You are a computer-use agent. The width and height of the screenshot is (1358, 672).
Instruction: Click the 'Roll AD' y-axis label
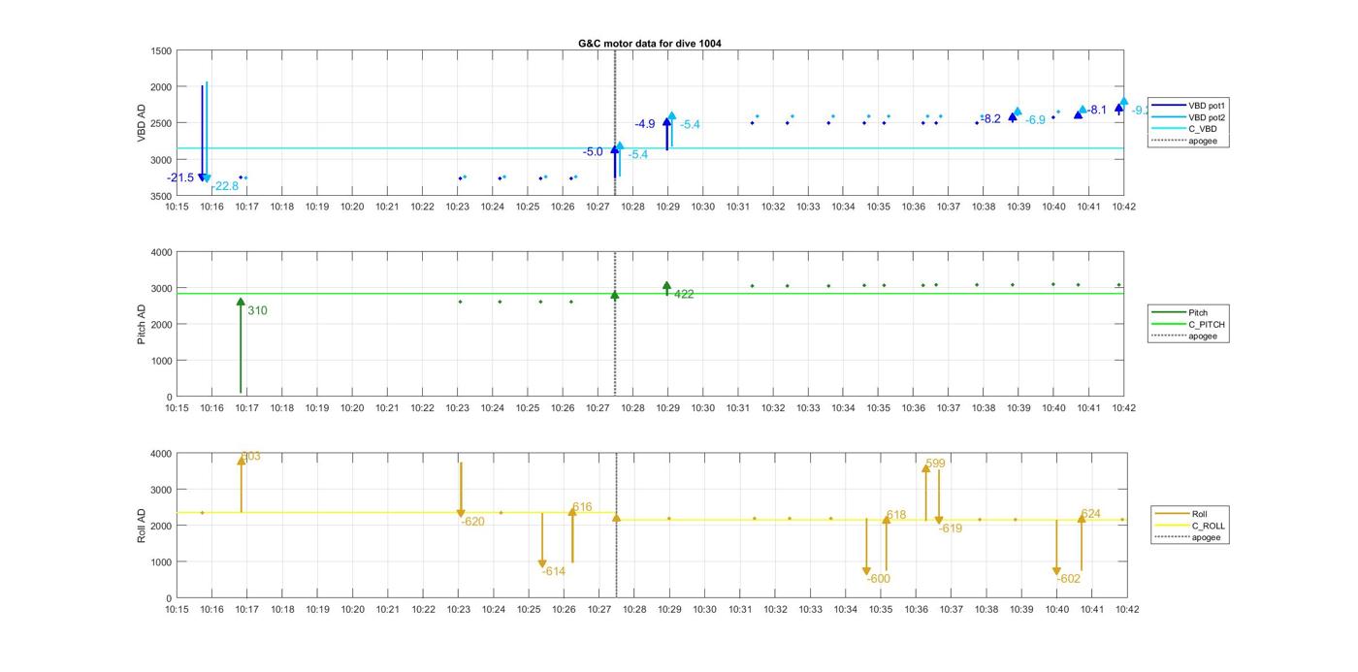141,526
